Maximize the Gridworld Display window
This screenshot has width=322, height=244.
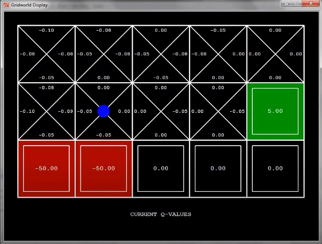point(296,3)
